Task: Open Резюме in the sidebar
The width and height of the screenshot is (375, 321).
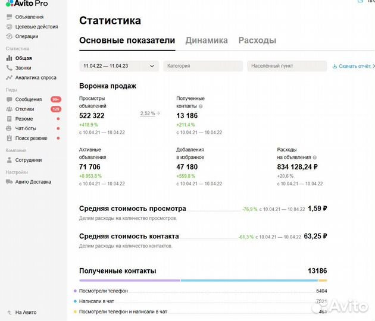Action: click(x=24, y=119)
